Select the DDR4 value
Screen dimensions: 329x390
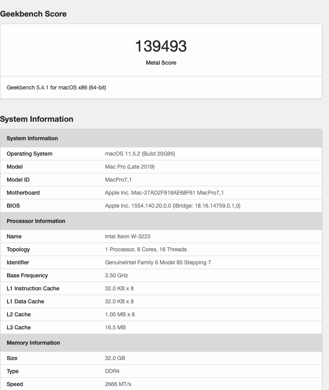coord(112,371)
